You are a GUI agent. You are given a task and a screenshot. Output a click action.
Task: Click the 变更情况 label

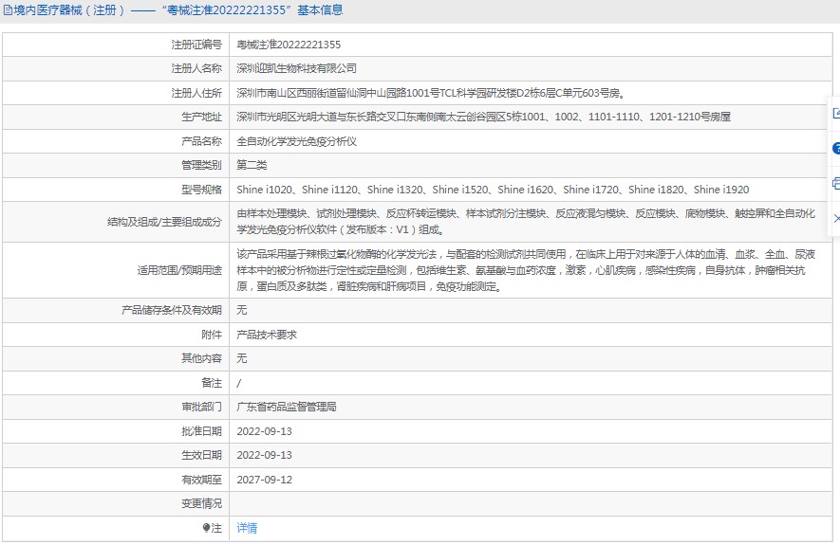point(201,503)
